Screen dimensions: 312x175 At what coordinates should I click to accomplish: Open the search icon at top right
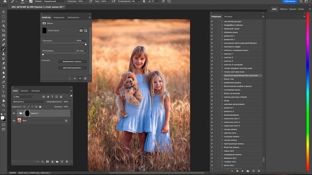(x=301, y=1)
